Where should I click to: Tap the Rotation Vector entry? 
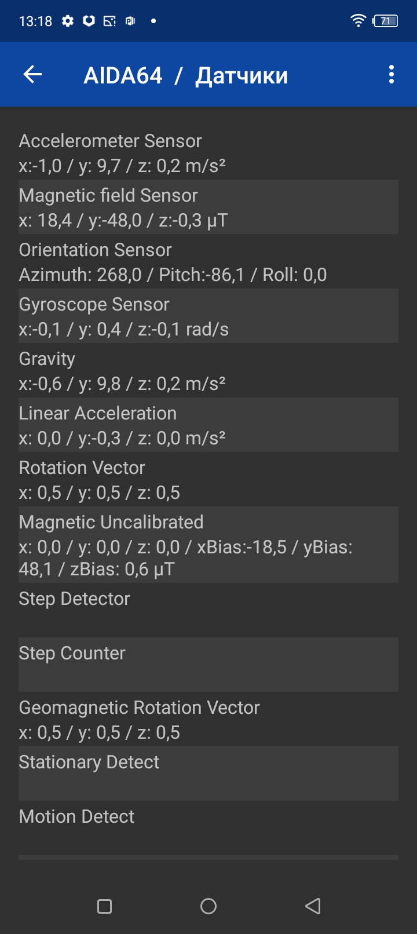pyautogui.click(x=208, y=480)
